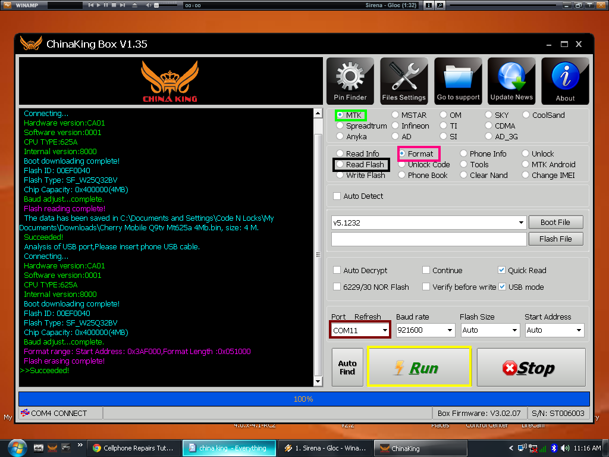The width and height of the screenshot is (609, 457).
Task: Click the Winamp search magnifier icon
Action: 440,5
